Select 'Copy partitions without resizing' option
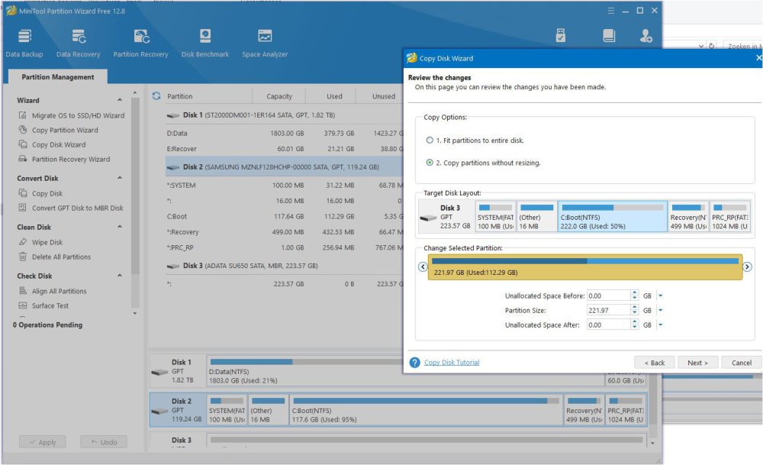Image resolution: width=763 pixels, height=465 pixels. click(x=429, y=163)
